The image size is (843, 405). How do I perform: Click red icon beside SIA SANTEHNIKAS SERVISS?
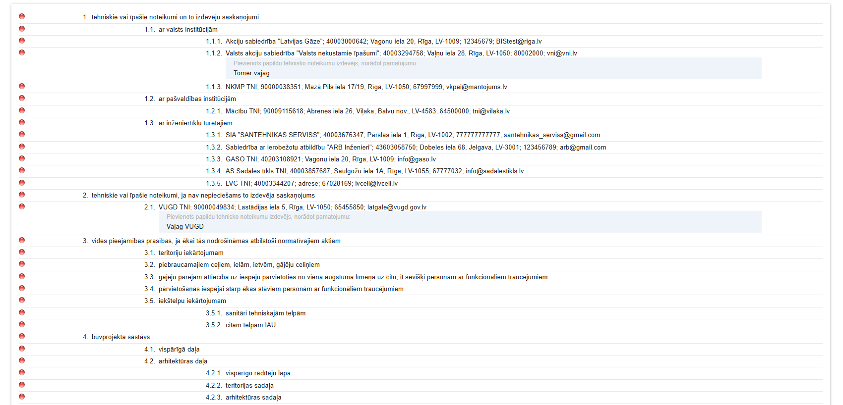(x=22, y=134)
